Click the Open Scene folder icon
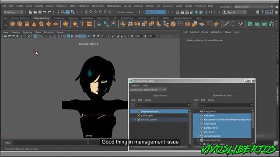The width and height of the screenshot is (280, 157). click(x=35, y=12)
